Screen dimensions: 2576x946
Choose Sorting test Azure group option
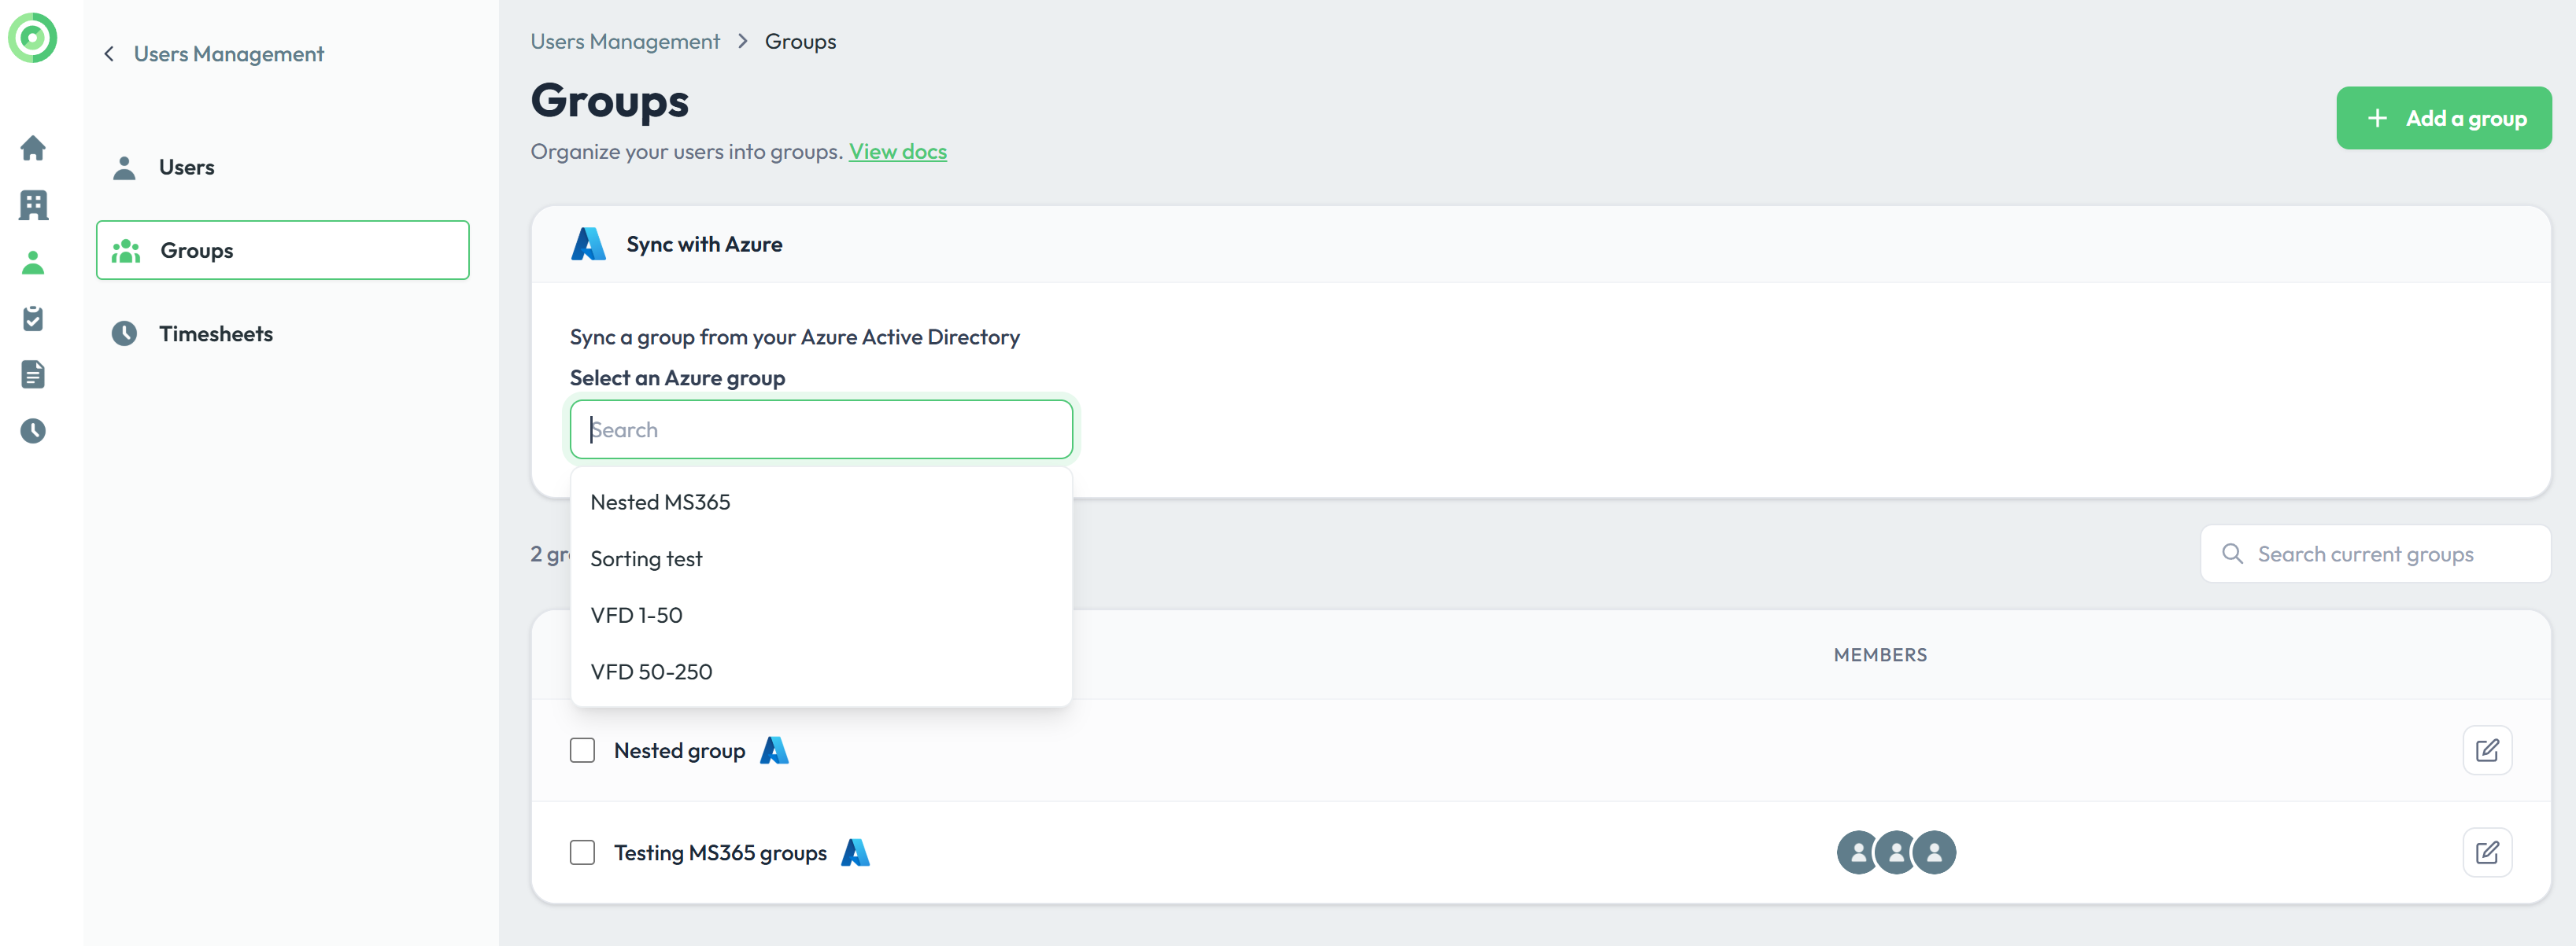click(x=646, y=559)
